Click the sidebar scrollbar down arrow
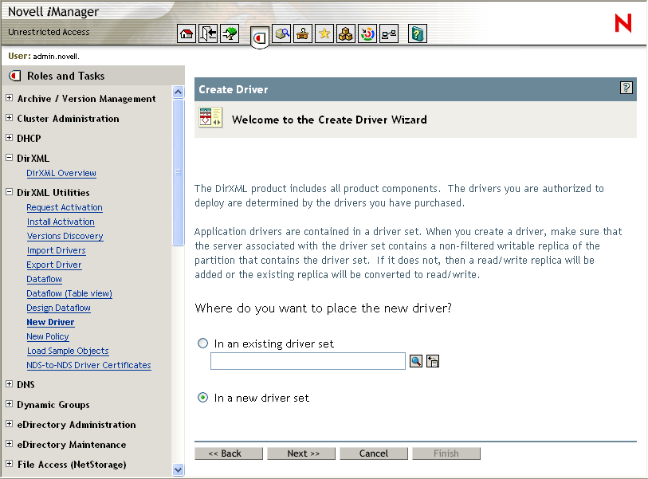The height and width of the screenshot is (479, 648). click(177, 470)
